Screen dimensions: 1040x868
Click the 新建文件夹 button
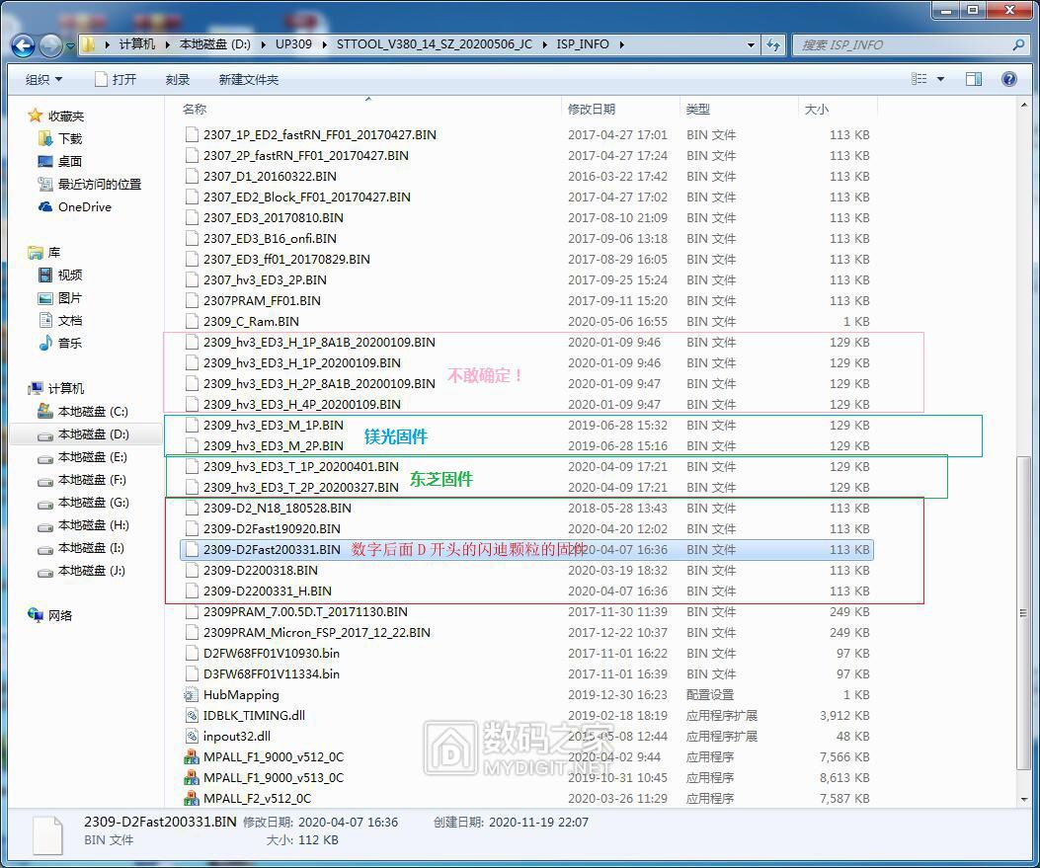click(x=249, y=80)
